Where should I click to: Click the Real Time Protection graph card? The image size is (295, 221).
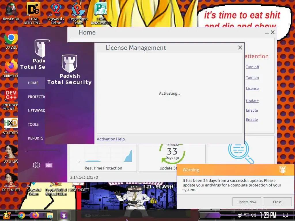[103, 158]
